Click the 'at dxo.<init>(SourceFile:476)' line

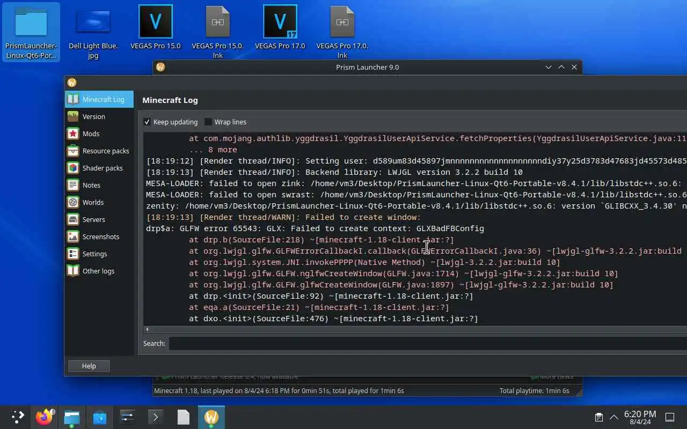point(333,319)
